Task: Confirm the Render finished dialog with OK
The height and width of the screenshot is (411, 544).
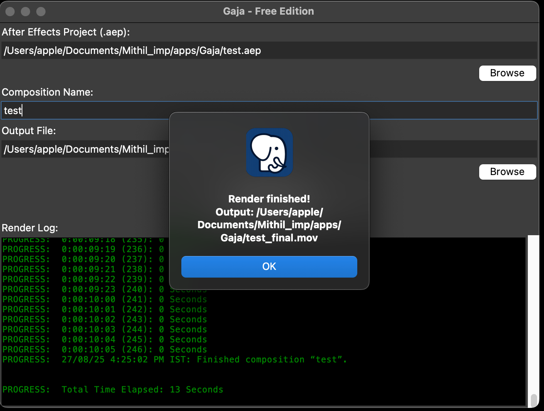Action: 269,266
